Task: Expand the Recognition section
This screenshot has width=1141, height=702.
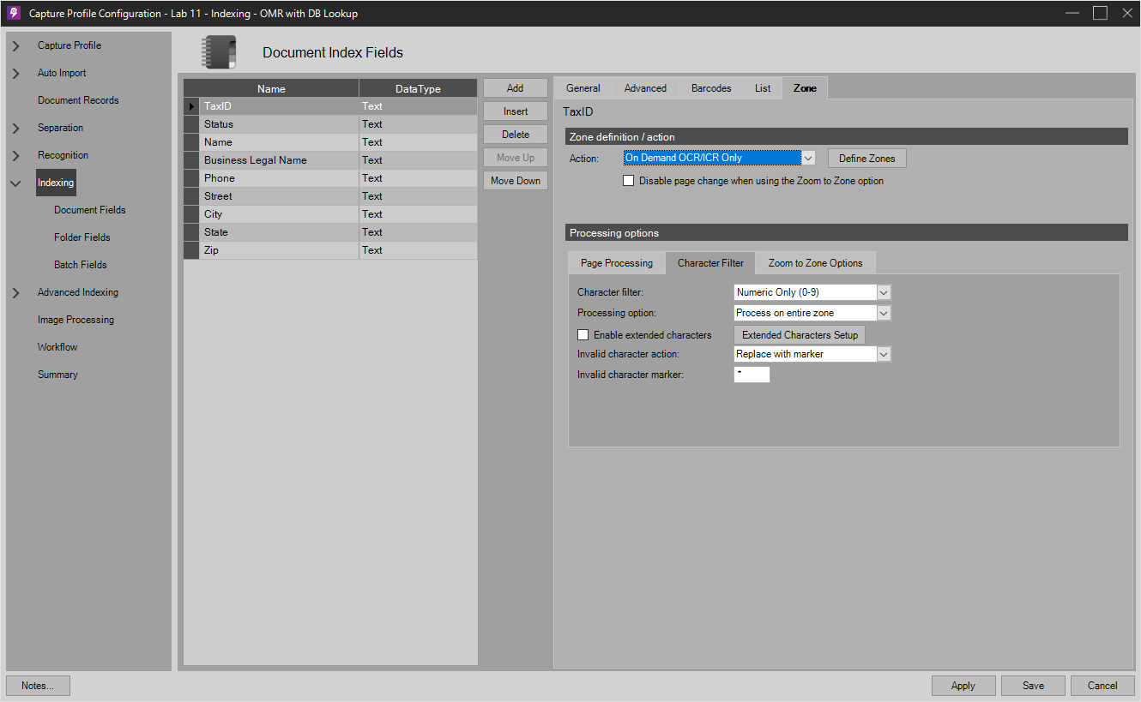Action: (x=15, y=154)
